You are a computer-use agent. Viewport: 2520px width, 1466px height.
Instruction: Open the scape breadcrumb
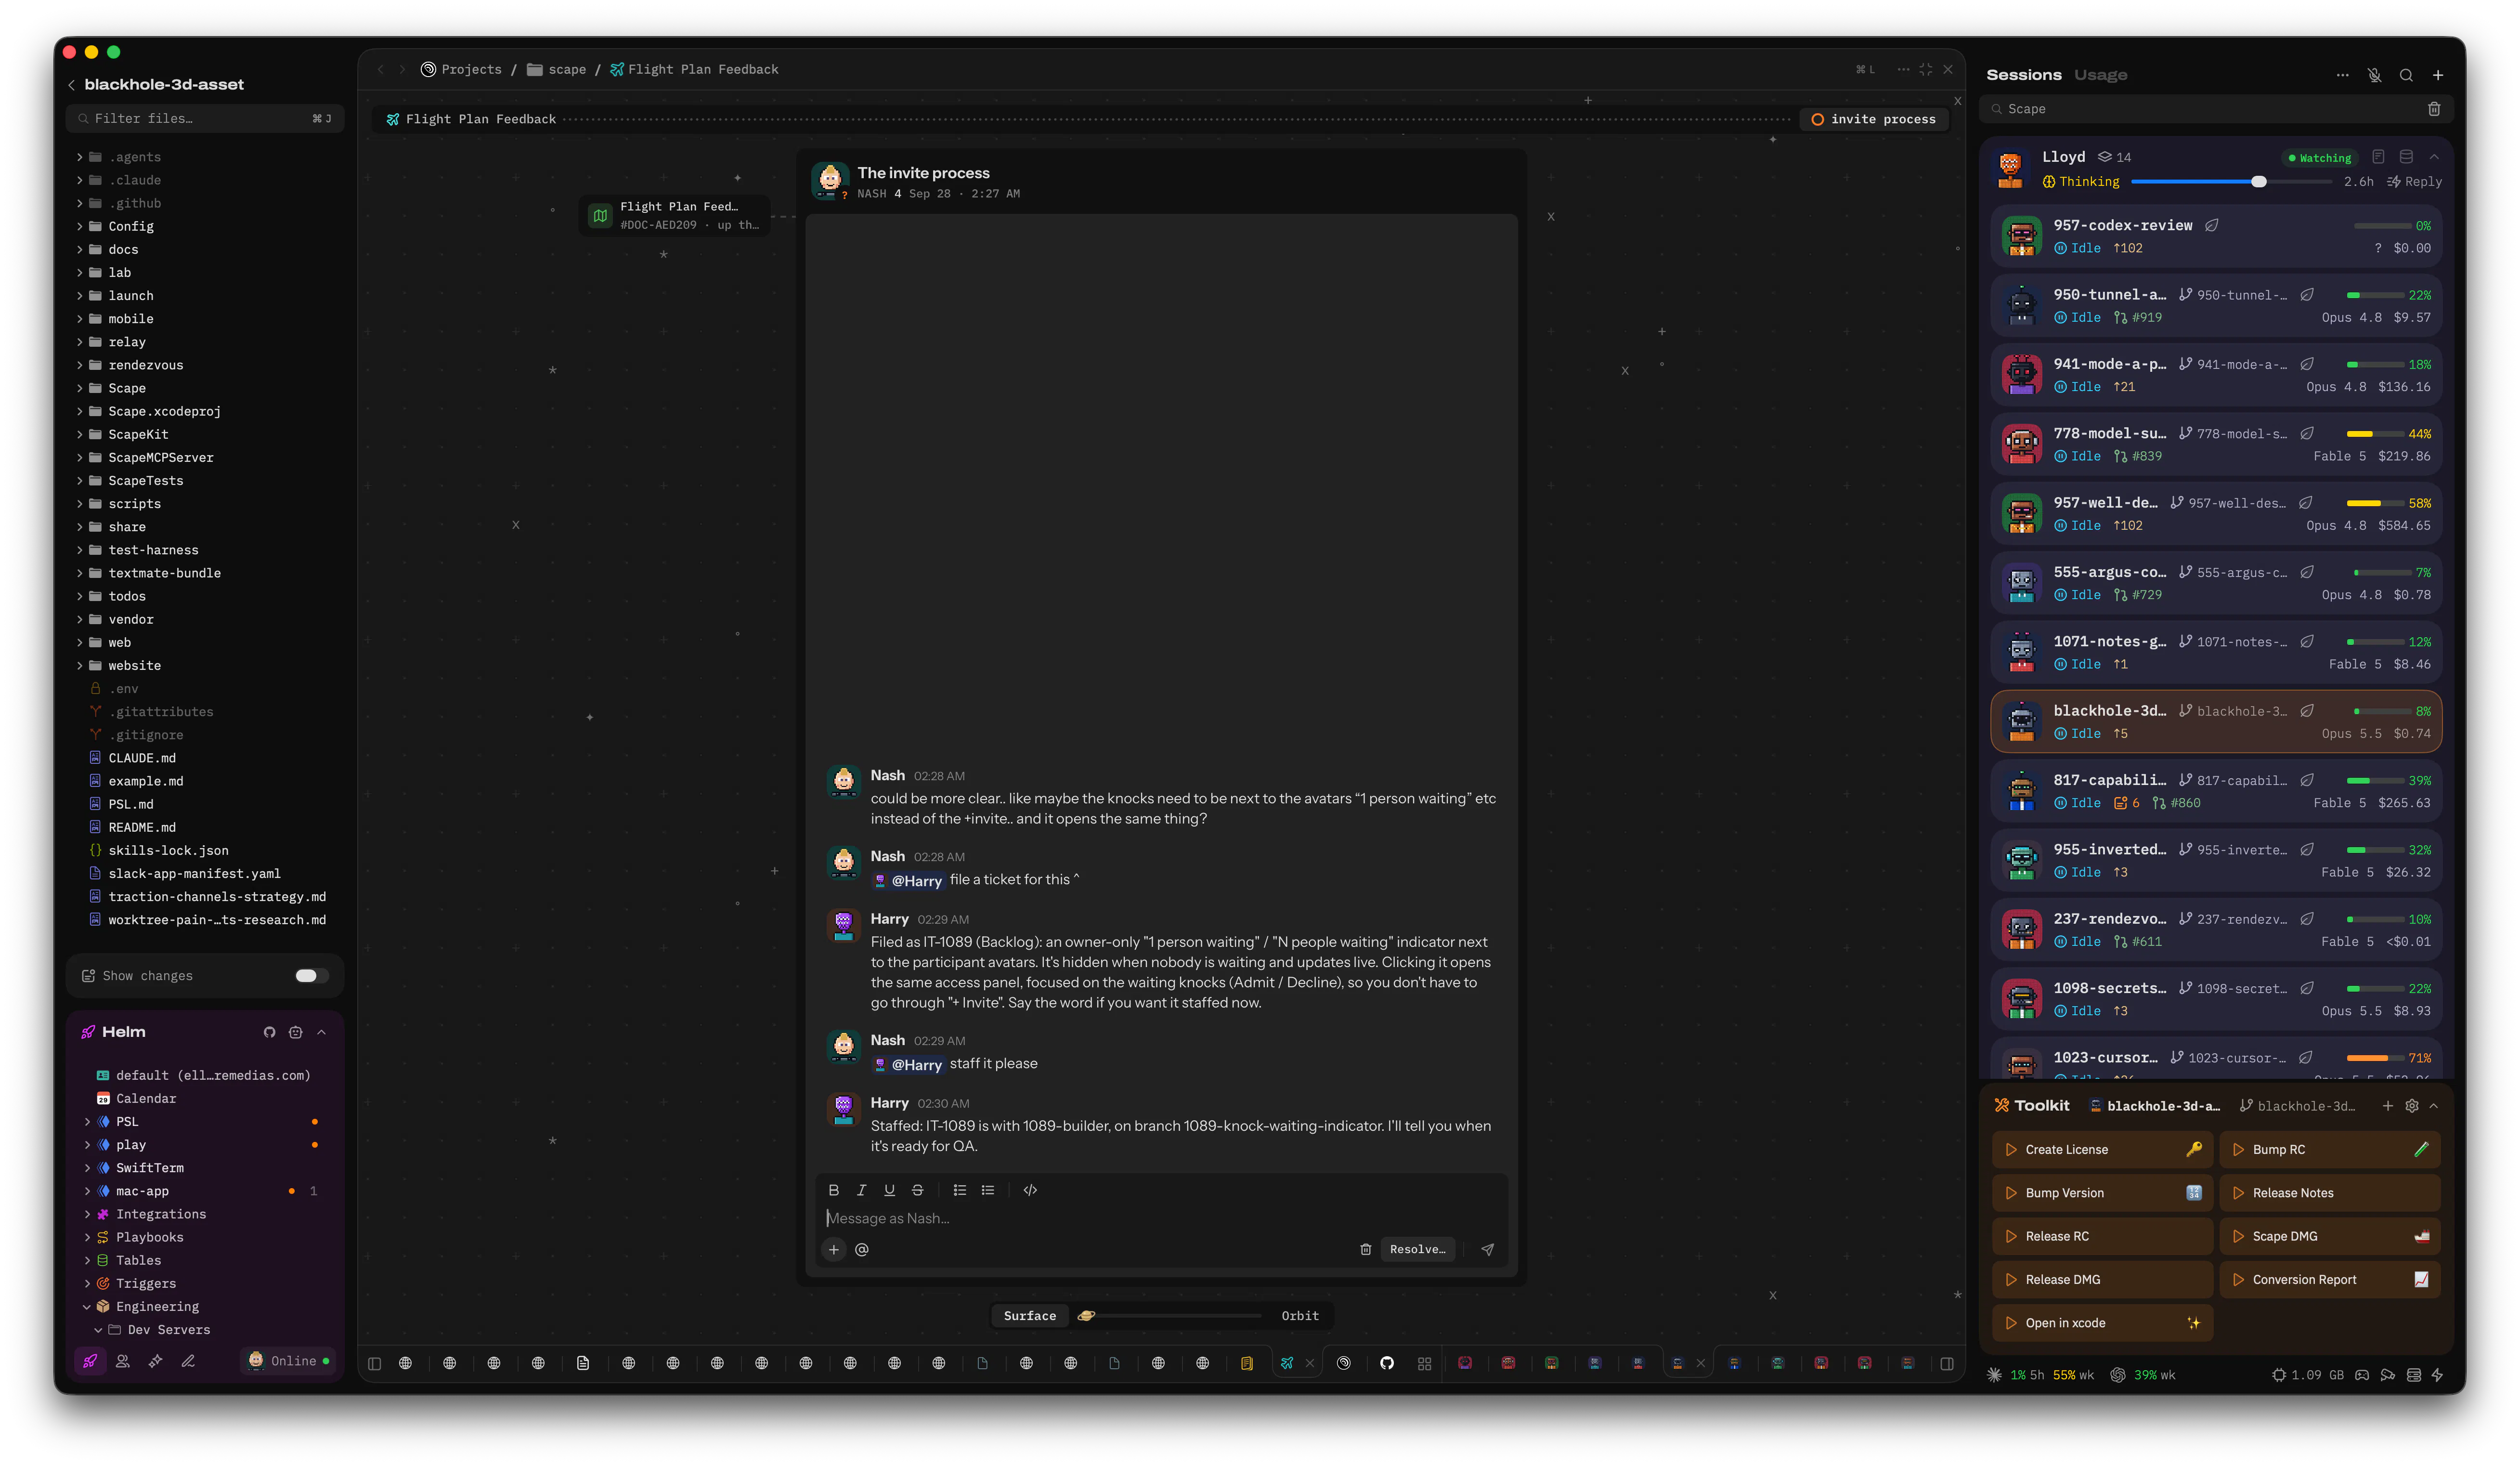[556, 69]
